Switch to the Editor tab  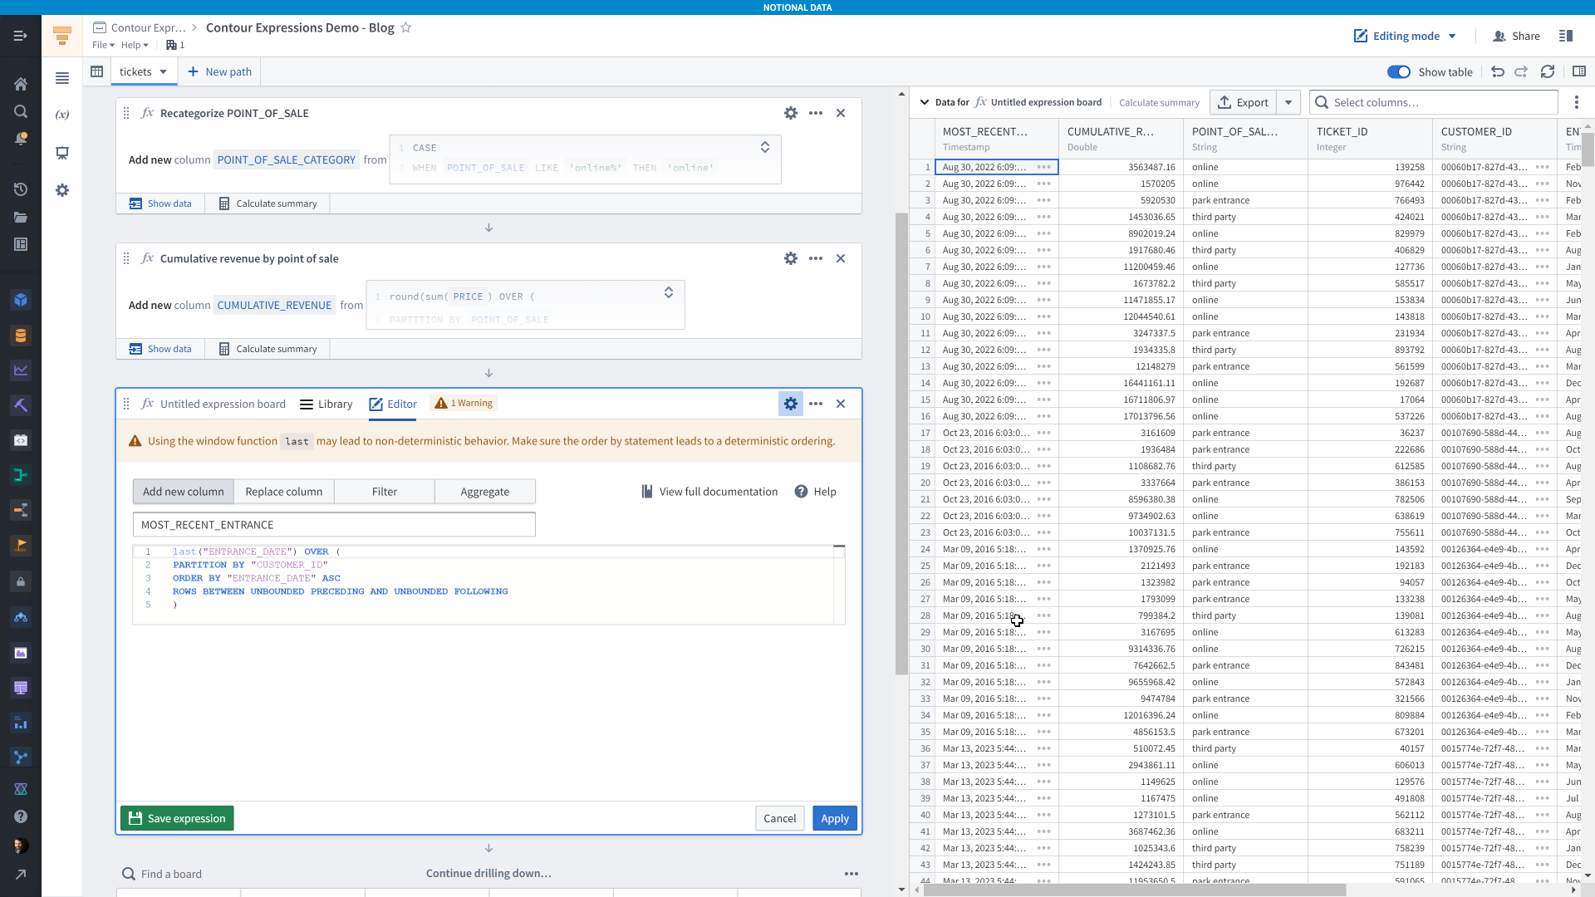(392, 404)
